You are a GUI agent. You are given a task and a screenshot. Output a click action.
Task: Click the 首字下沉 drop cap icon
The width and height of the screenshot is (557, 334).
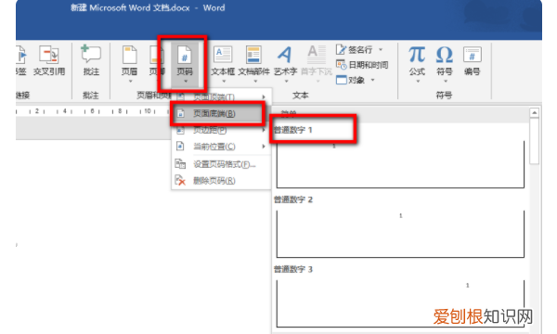click(317, 55)
